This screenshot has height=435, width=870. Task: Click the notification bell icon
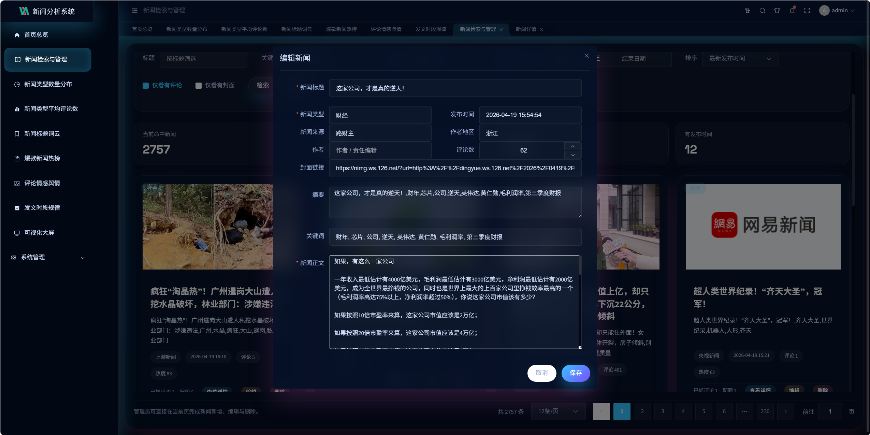pyautogui.click(x=792, y=11)
